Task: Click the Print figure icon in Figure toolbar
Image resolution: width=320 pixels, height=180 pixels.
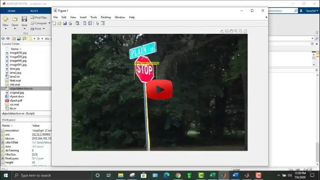Action: [70, 23]
